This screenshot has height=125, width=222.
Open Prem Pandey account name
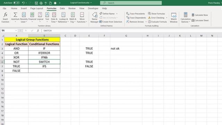(214, 3)
